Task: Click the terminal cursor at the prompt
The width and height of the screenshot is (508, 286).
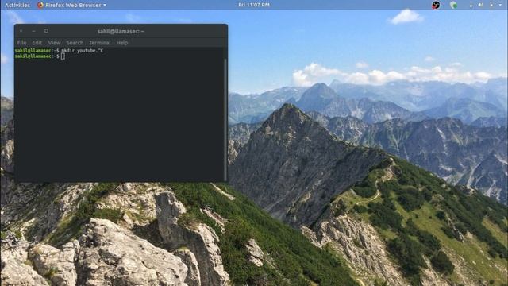Action: pyautogui.click(x=63, y=56)
